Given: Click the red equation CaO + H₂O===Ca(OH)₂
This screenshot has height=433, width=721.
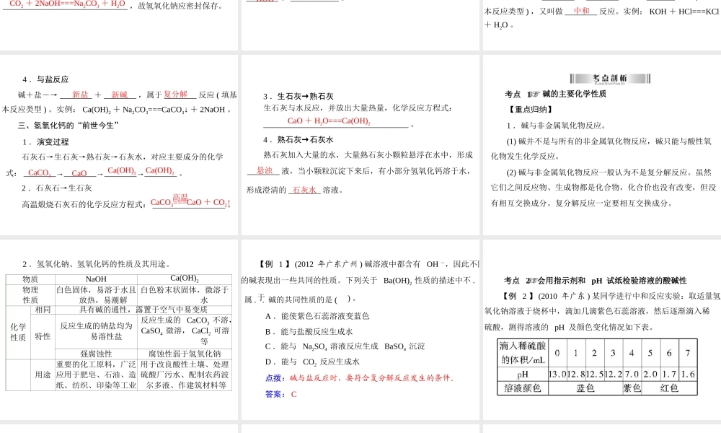Looking at the screenshot, I should click(329, 121).
